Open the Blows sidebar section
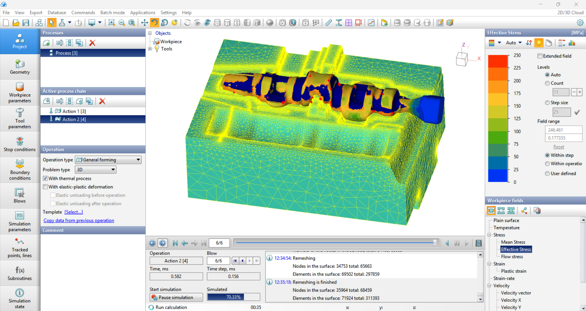Screen dimensions: 586x311 pos(20,196)
